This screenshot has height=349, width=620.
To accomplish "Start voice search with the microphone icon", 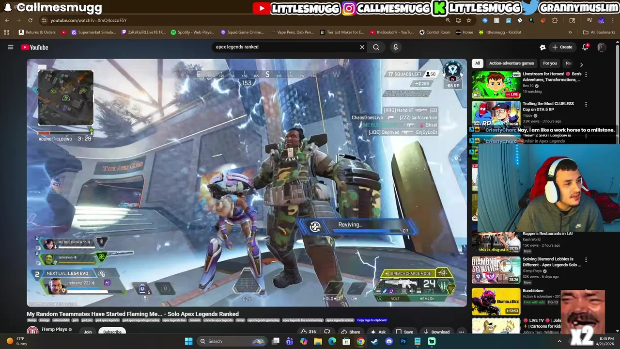I will pos(396,47).
